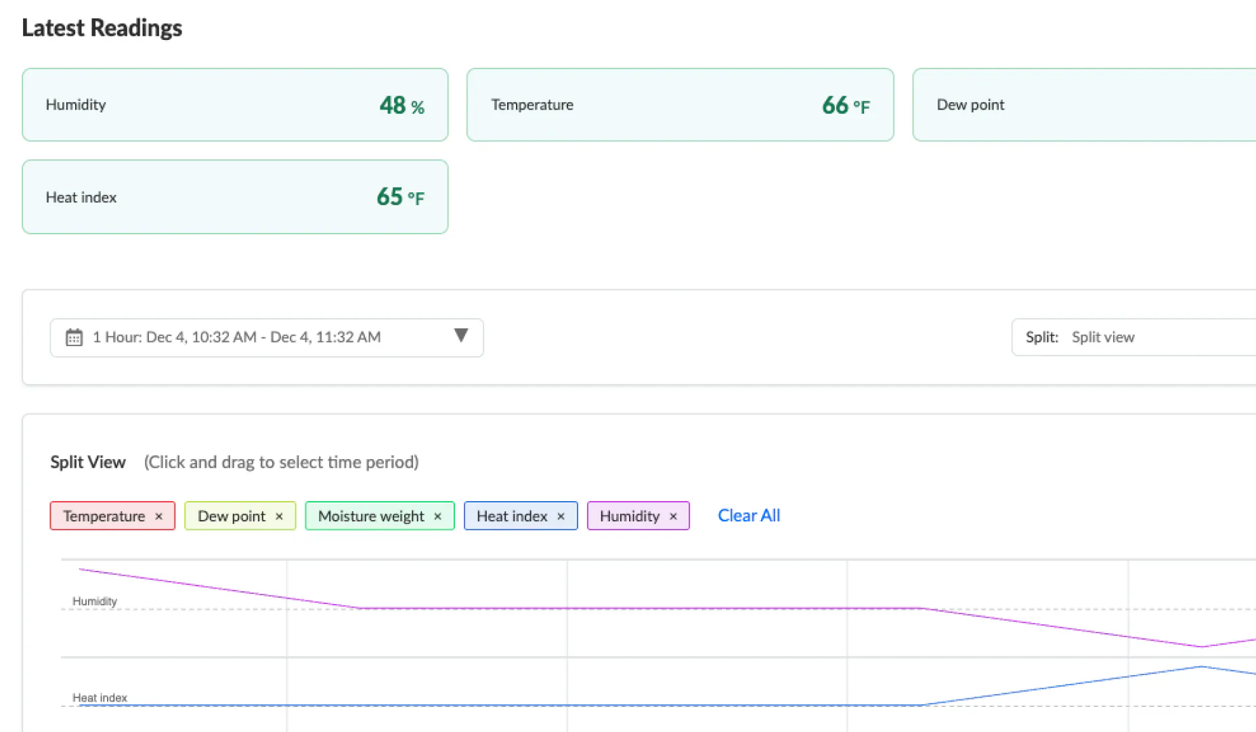Remove Dew point tag with its x icon

click(279, 516)
